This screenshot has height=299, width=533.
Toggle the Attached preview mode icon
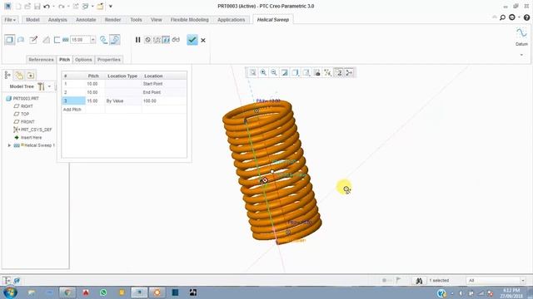(x=166, y=40)
